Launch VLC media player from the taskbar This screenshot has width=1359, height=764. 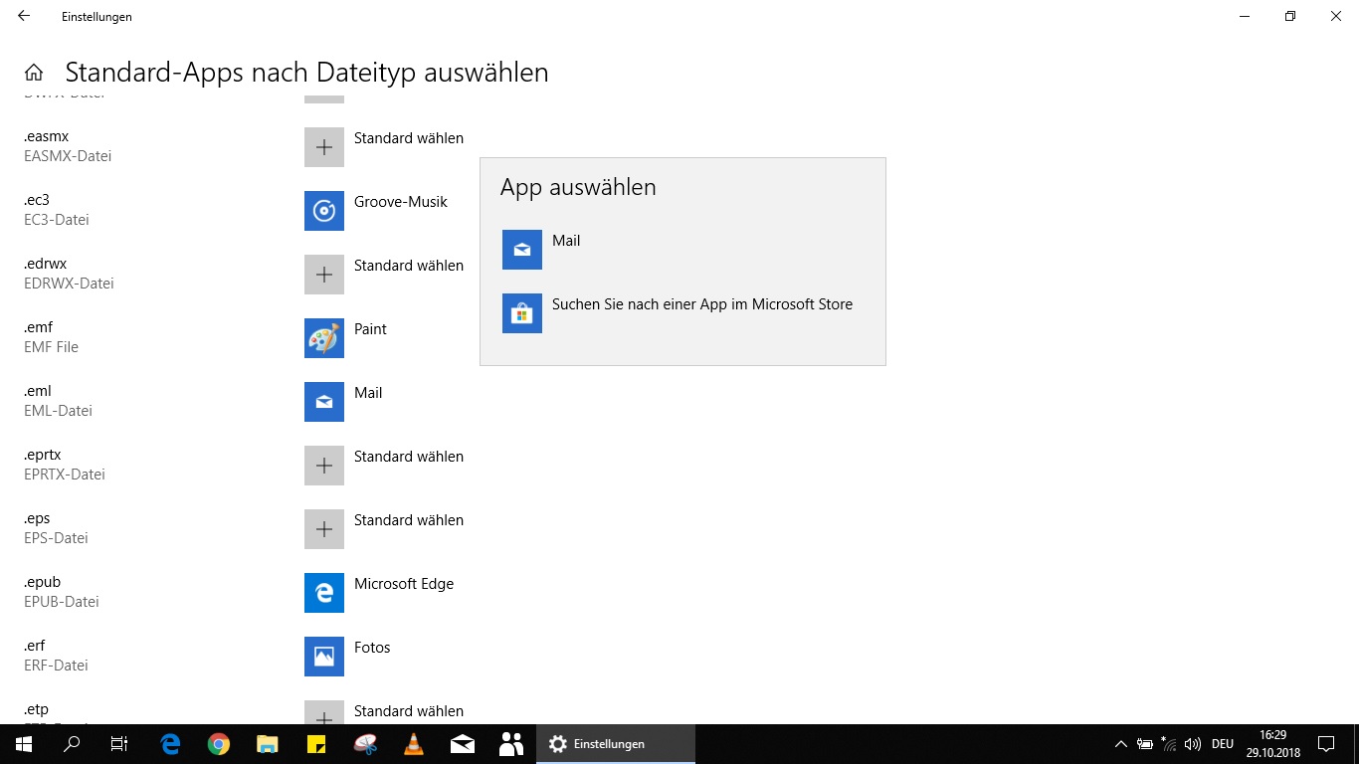point(414,744)
